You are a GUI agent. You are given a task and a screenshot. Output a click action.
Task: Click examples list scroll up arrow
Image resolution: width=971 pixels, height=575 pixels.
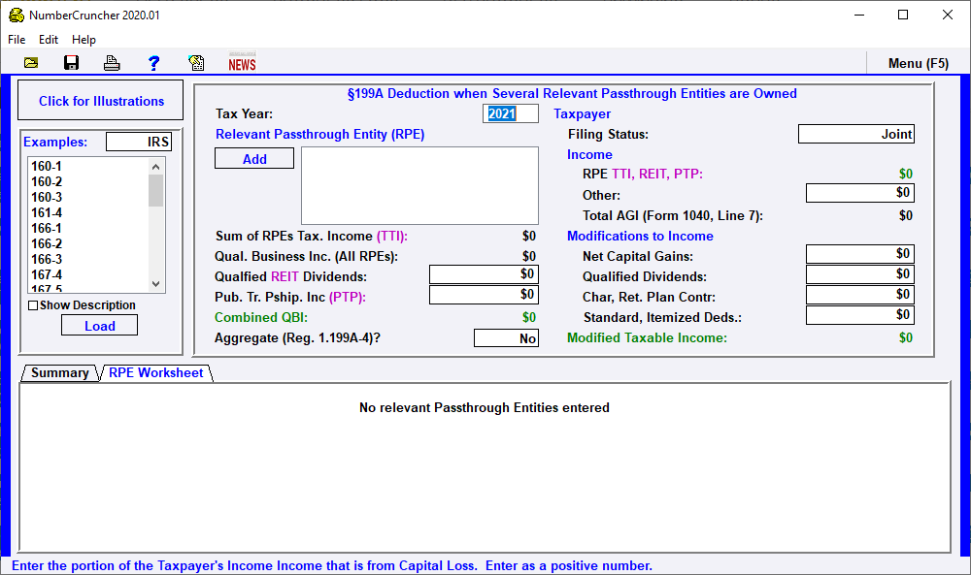point(156,167)
